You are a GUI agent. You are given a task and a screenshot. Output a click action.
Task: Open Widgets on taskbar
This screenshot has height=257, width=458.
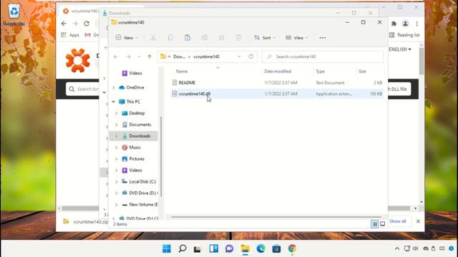(x=213, y=248)
